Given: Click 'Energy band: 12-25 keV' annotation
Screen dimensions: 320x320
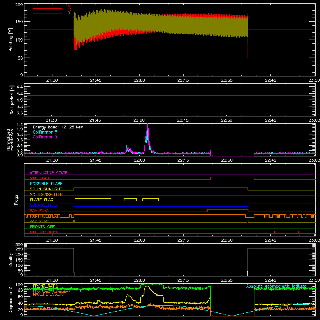Looking at the screenshot, I should (x=58, y=127).
